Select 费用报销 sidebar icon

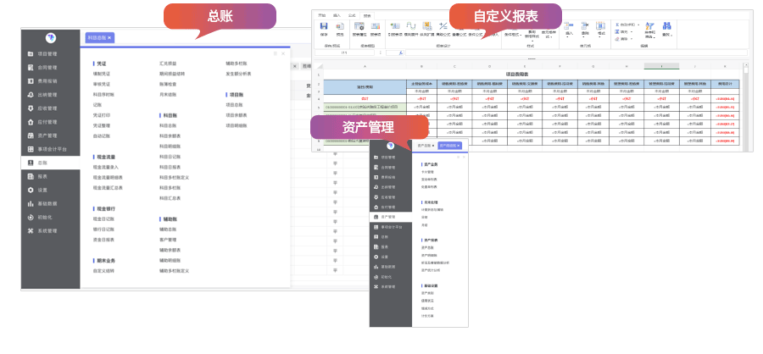pyautogui.click(x=31, y=80)
